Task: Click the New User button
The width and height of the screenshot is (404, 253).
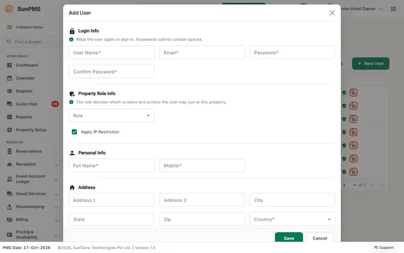Action: 370,64
